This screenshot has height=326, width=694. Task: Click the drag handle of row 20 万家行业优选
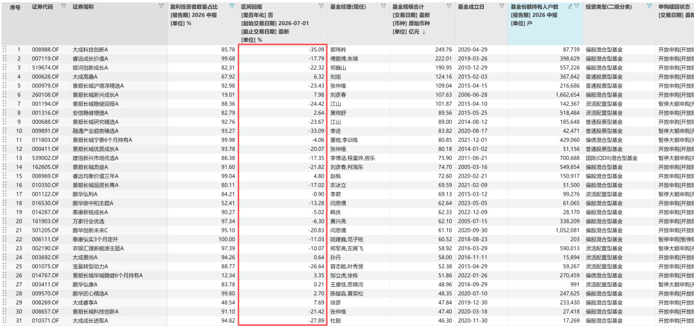[5, 221]
